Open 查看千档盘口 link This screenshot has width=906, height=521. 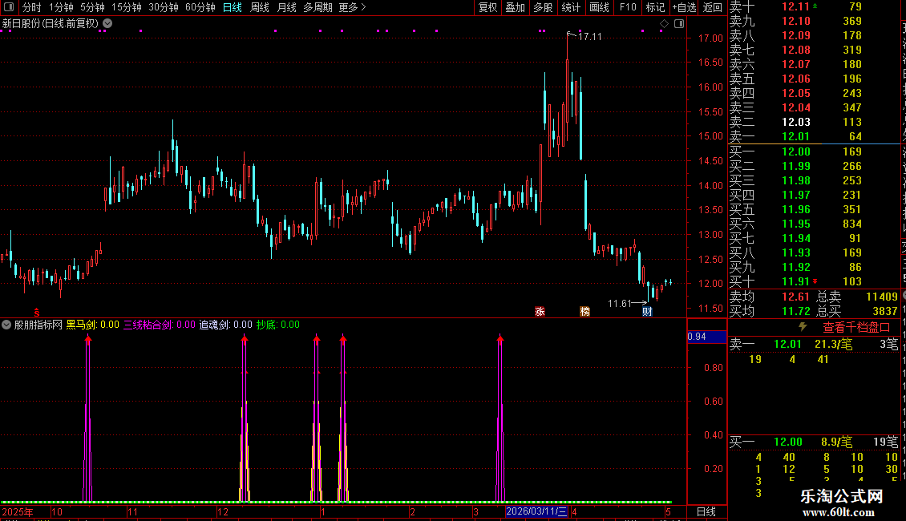point(856,328)
